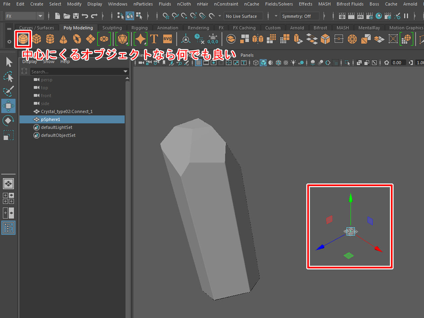Save the scene with the floppy disk icon
424x318 pixels.
click(x=76, y=16)
